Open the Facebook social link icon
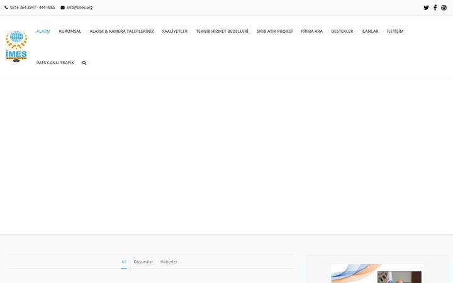The width and height of the screenshot is (453, 283). tap(435, 8)
